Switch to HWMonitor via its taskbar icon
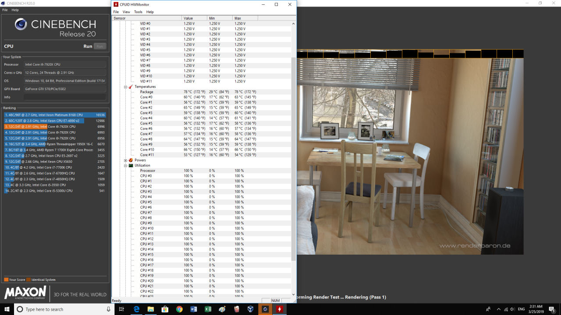 (x=279, y=309)
